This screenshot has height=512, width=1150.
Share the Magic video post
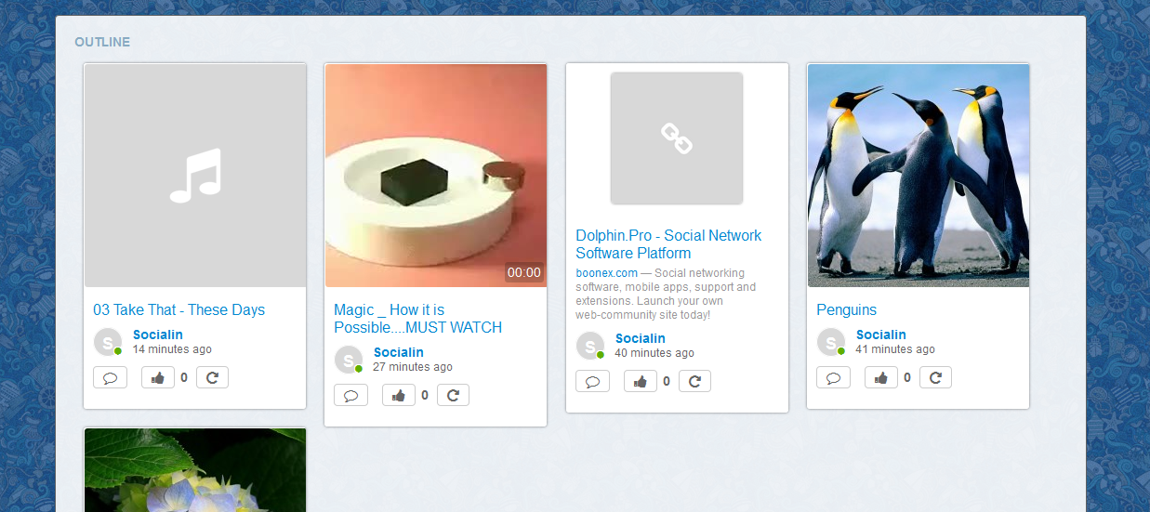tap(453, 395)
